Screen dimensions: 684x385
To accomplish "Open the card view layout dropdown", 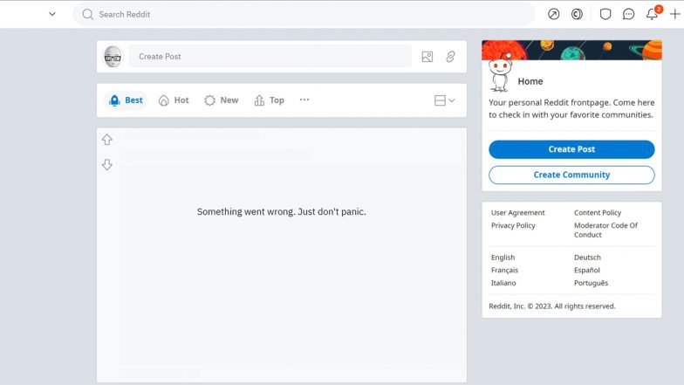I will [x=445, y=100].
